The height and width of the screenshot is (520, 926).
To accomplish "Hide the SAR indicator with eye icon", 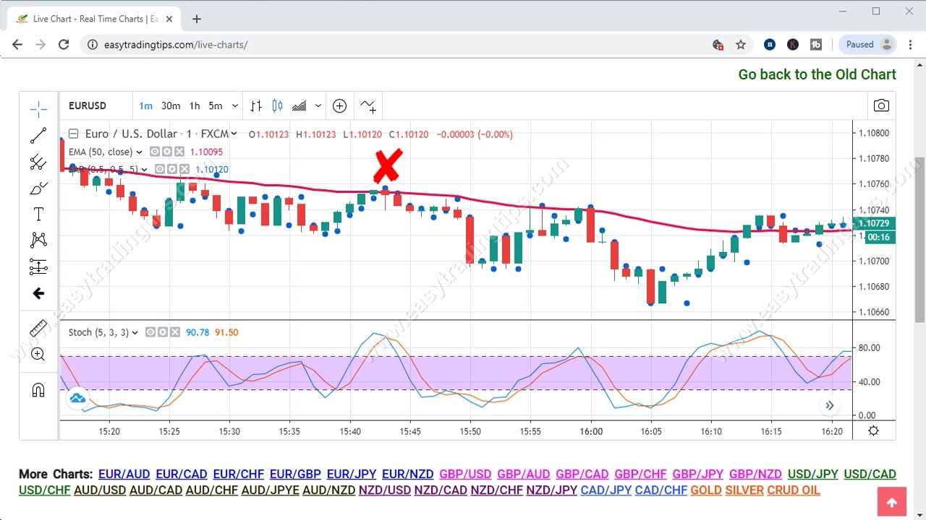I will click(x=160, y=169).
